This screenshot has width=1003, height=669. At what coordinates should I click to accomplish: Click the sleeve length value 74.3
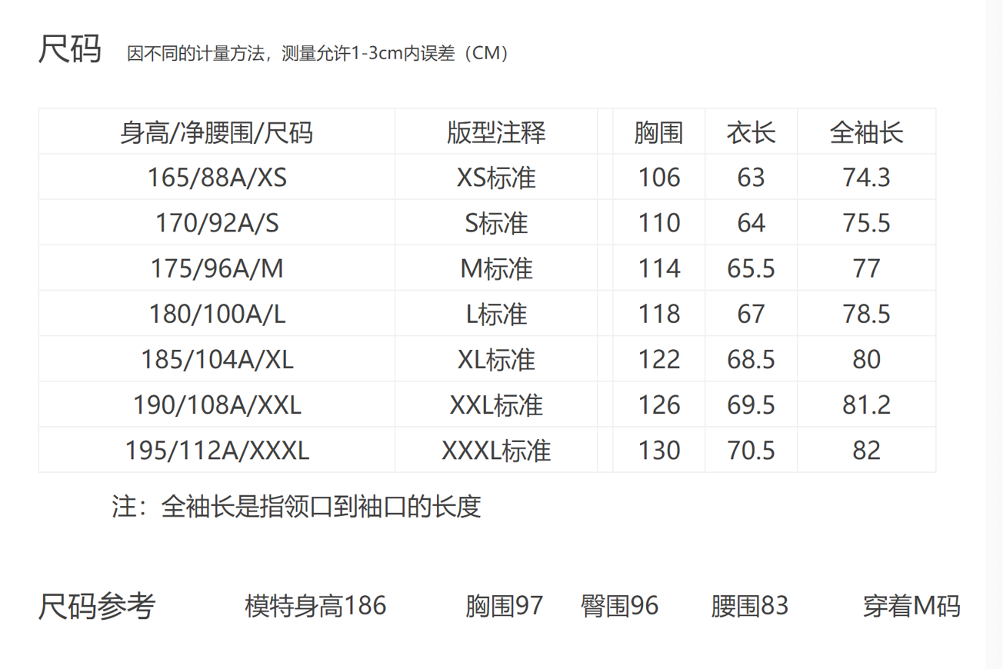pos(866,178)
